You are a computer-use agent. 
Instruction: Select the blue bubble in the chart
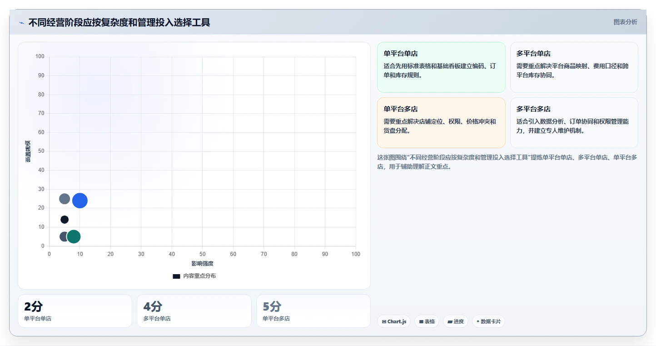click(x=80, y=201)
